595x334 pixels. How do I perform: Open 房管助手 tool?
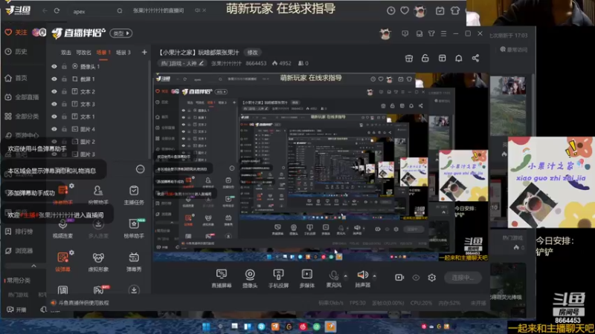pyautogui.click(x=98, y=194)
